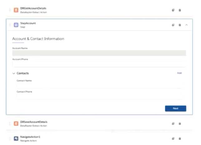
Task: Click the Account Name field
Action: (x=99, y=53)
